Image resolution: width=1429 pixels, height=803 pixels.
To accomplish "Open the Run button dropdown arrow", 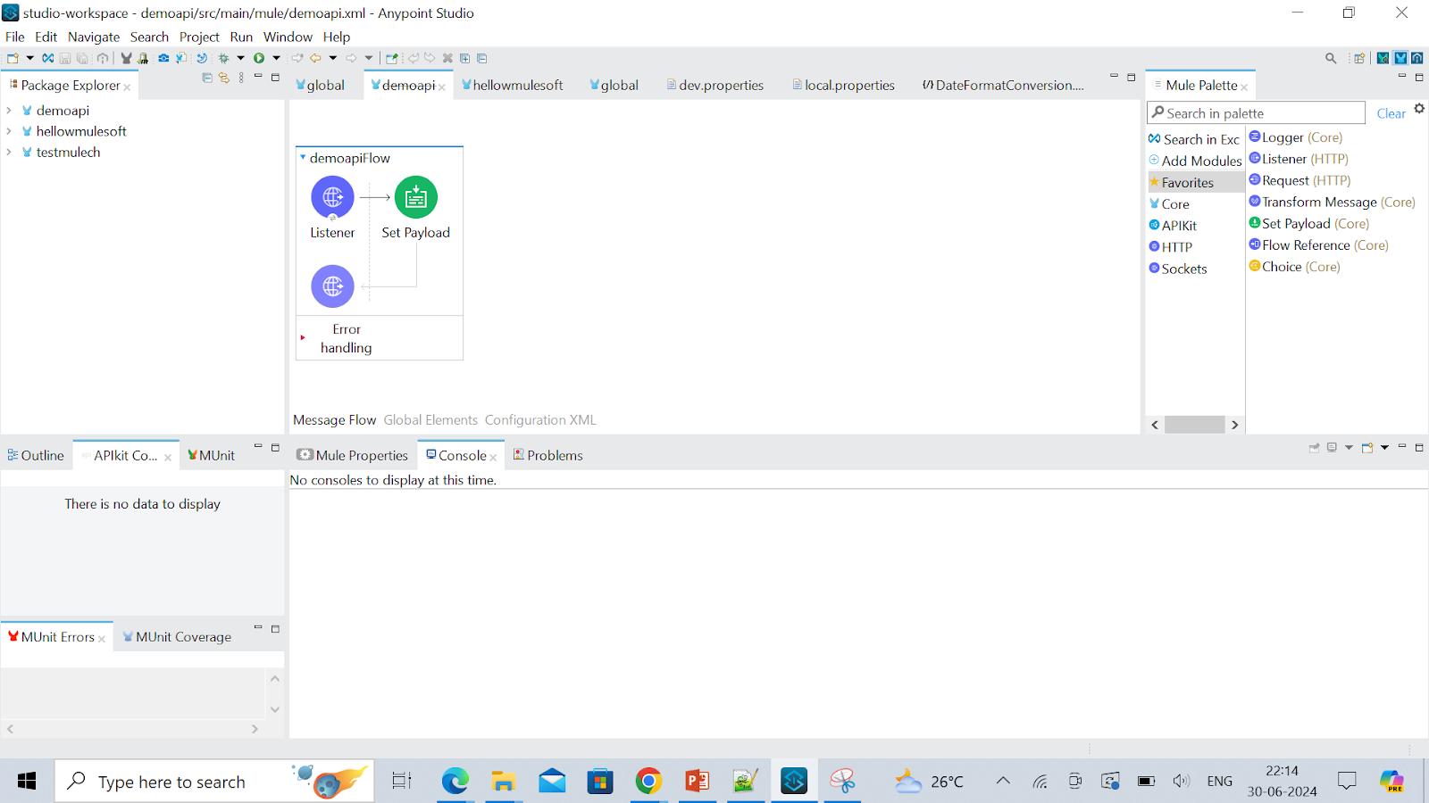I will [276, 58].
